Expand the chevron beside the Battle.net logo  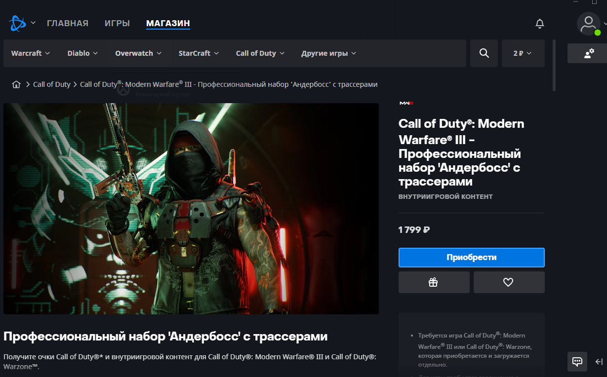click(33, 23)
